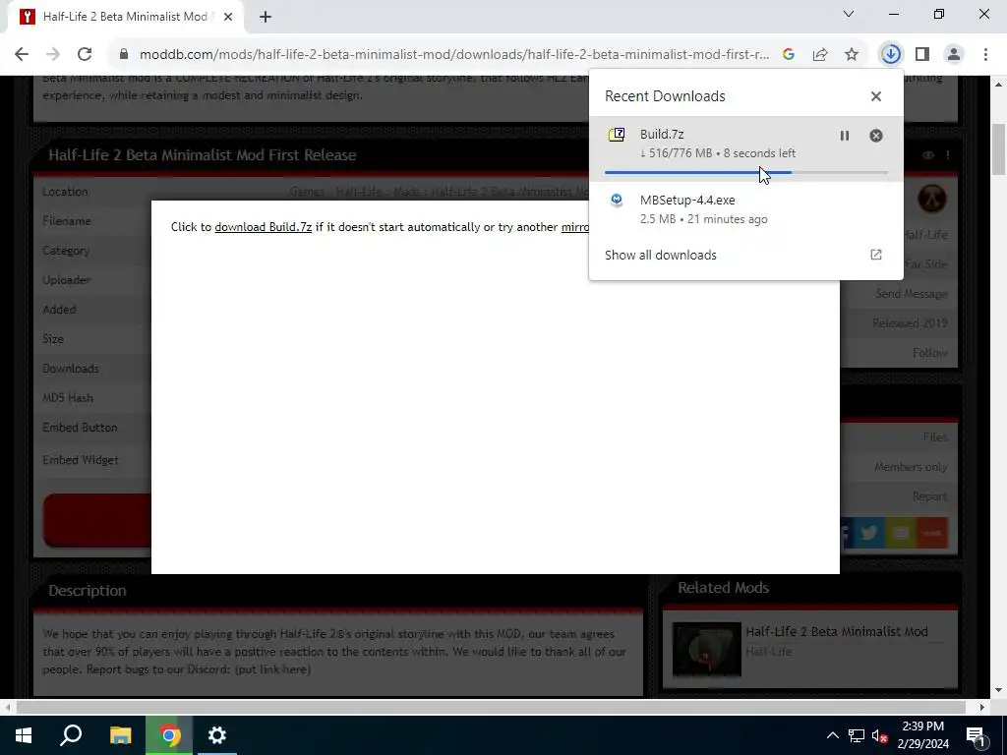1007x755 pixels.
Task: Click the download Build.7z link
Action: [264, 227]
